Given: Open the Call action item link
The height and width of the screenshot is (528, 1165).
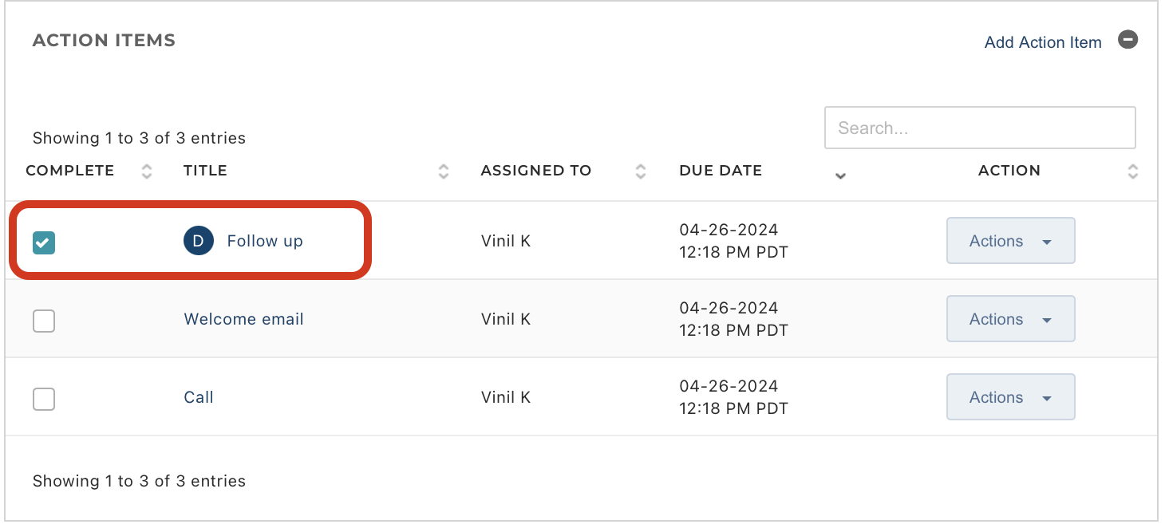Looking at the screenshot, I should pos(199,397).
